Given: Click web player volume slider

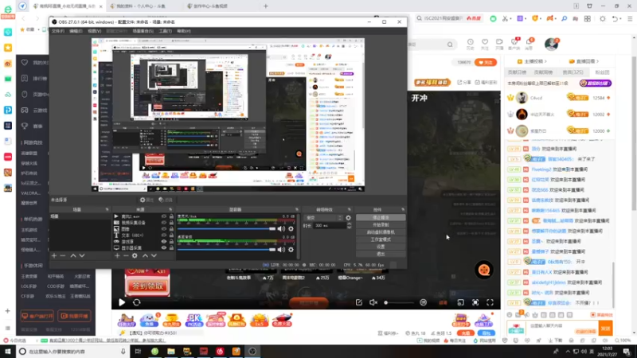Looking at the screenshot, I should point(399,302).
